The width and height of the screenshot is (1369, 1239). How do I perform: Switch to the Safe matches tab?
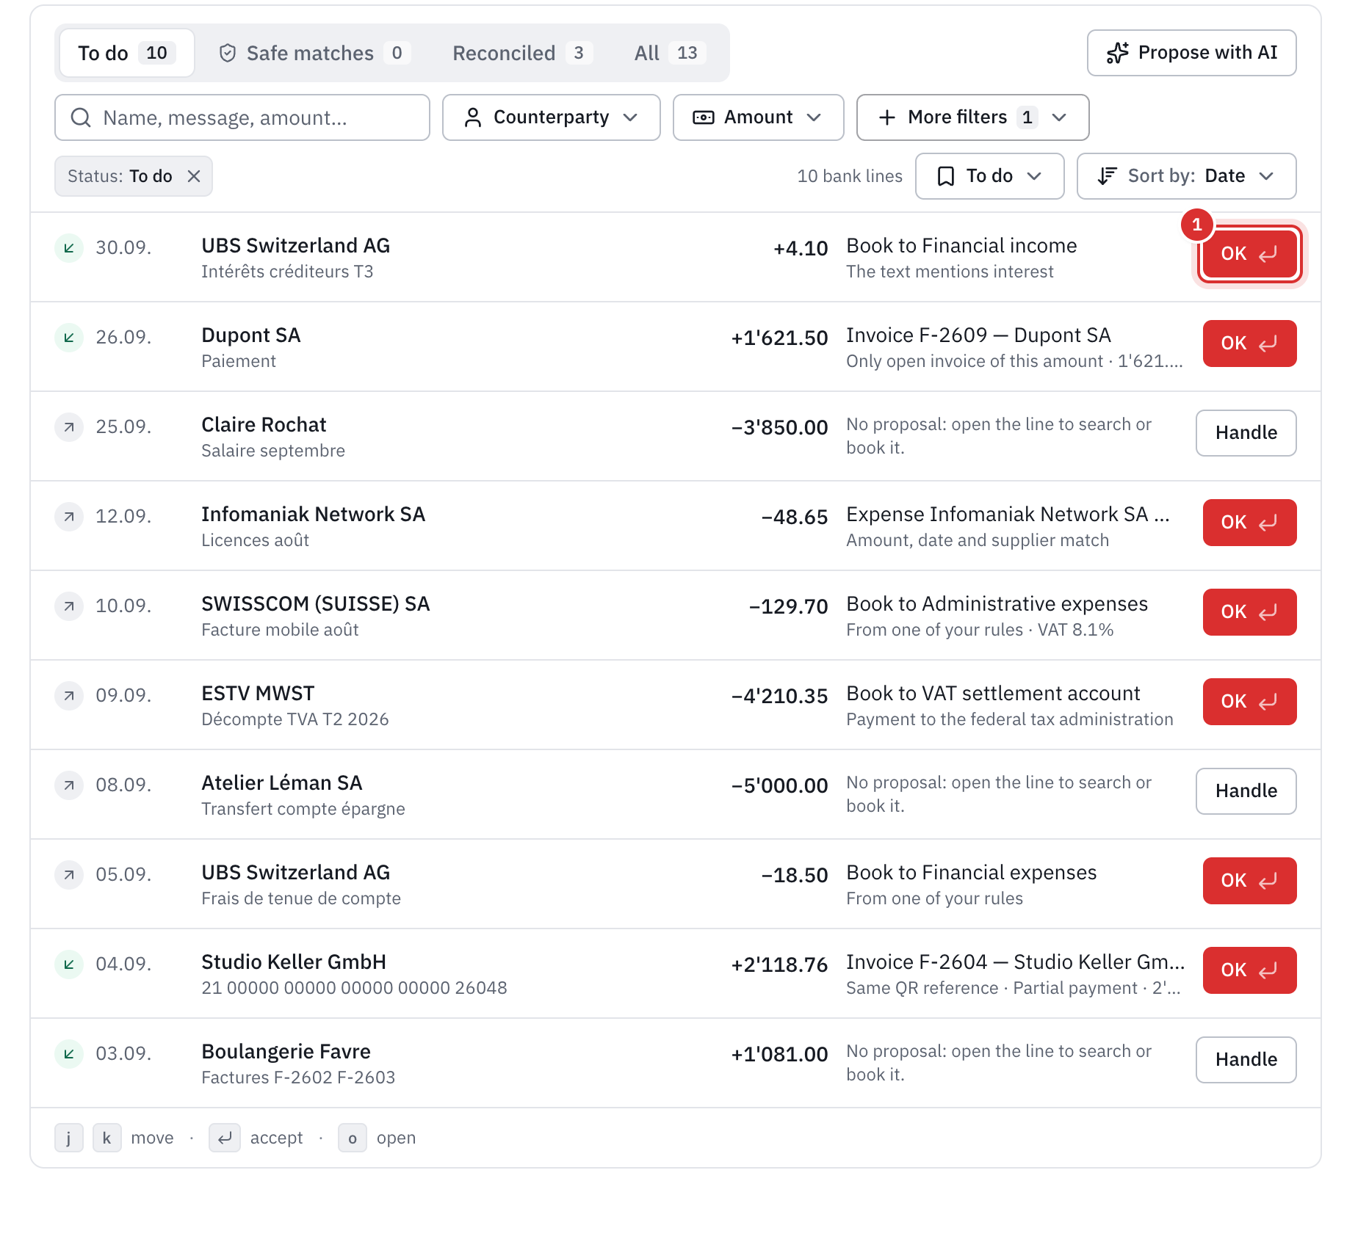click(x=314, y=53)
